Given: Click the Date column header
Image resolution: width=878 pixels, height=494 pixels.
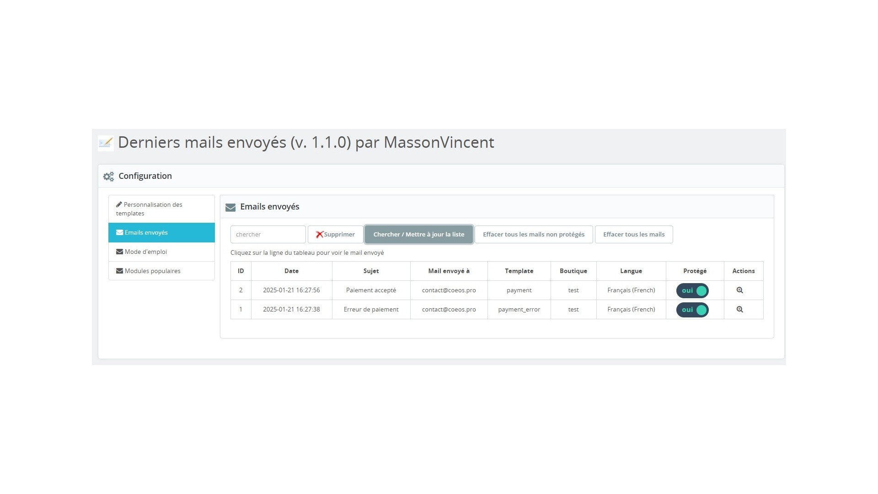Looking at the screenshot, I should pyautogui.click(x=291, y=271).
